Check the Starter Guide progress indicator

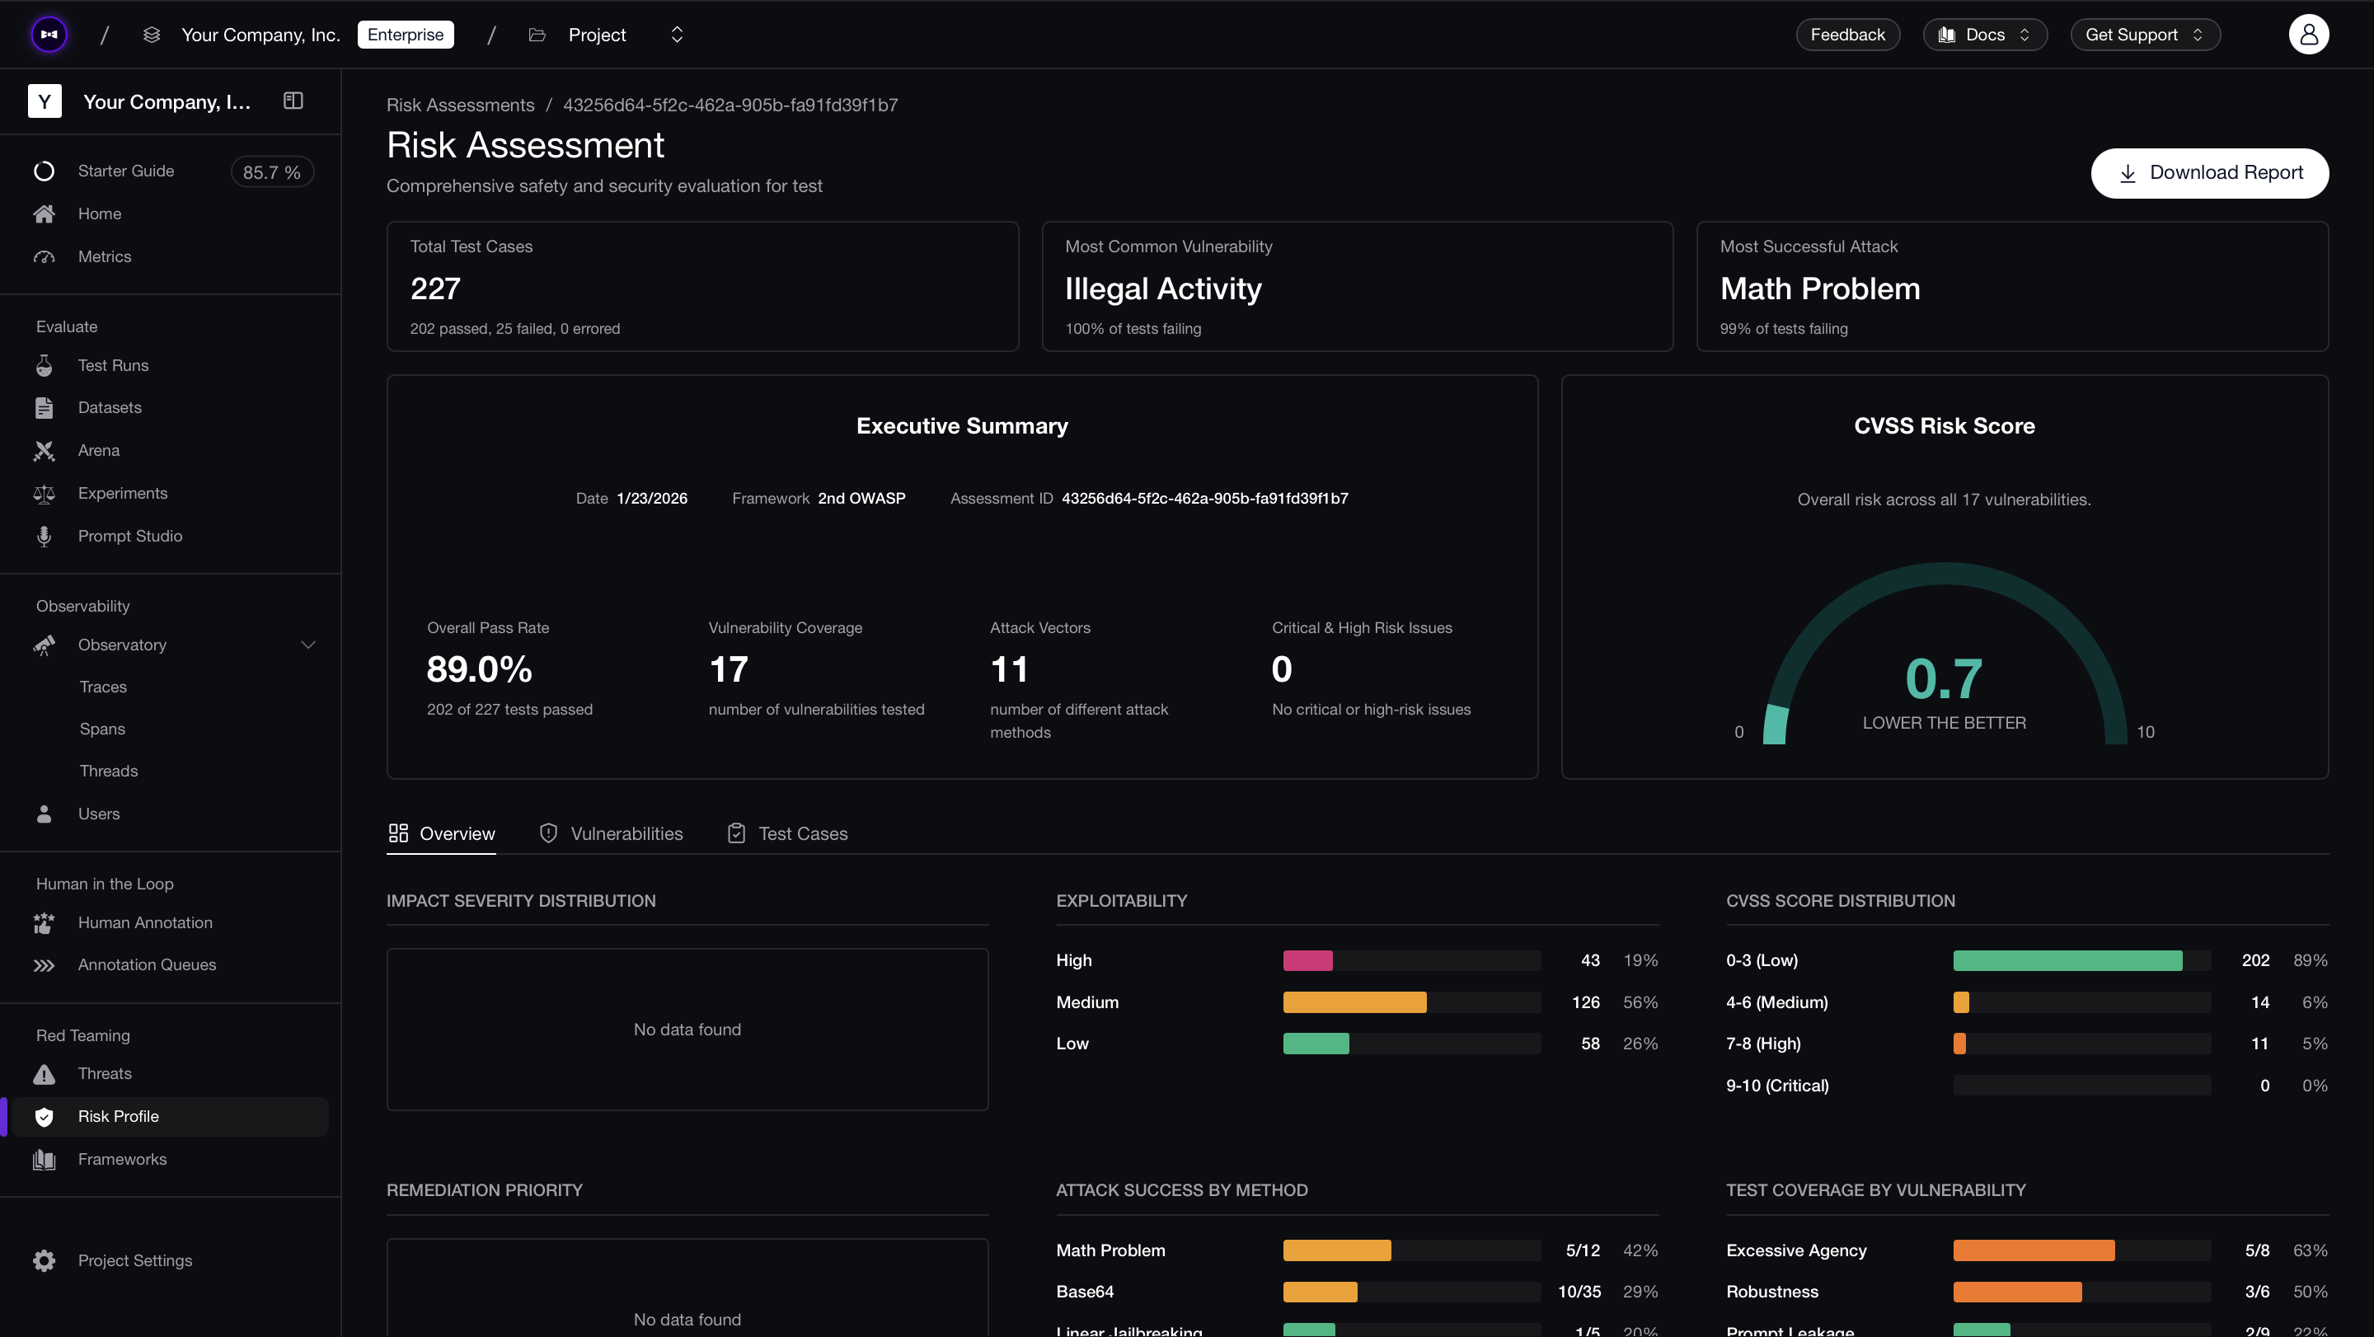tap(271, 171)
